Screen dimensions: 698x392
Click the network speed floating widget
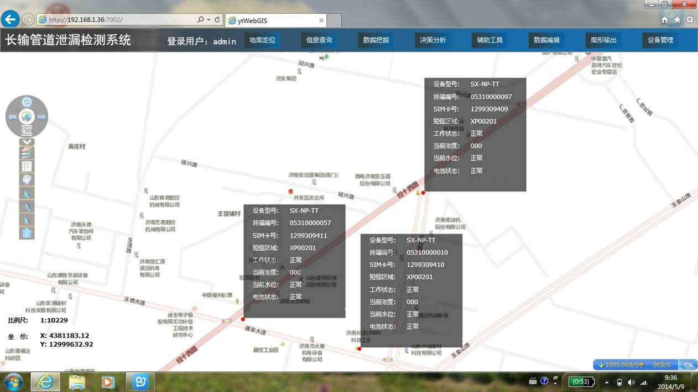click(645, 365)
